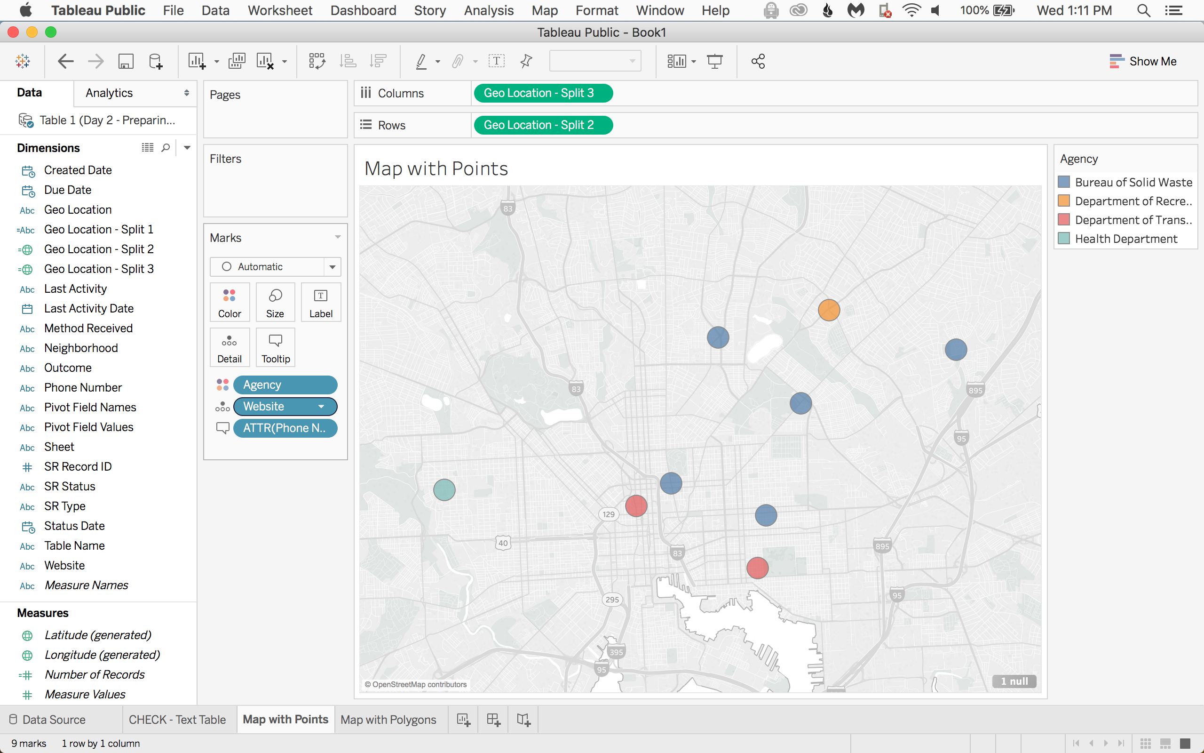Toggle the Show Mark Labels icon
Image resolution: width=1204 pixels, height=753 pixels.
497,61
